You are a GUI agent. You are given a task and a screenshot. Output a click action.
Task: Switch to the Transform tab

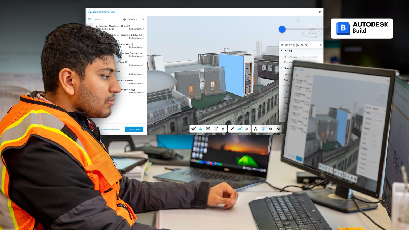click(130, 19)
